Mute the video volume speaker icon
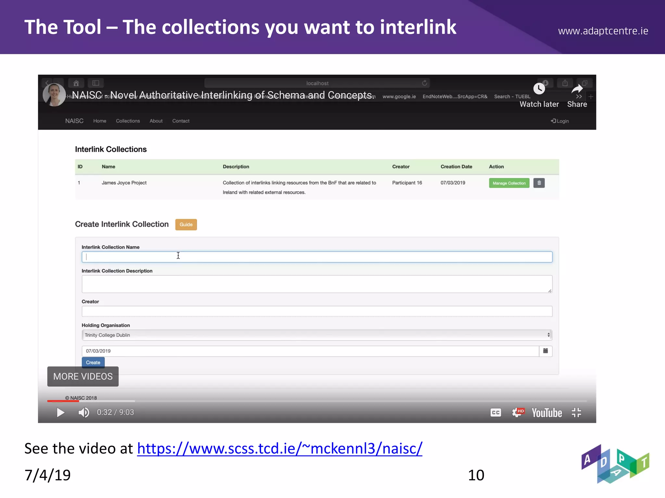Image resolution: width=665 pixels, height=498 pixels. [84, 412]
